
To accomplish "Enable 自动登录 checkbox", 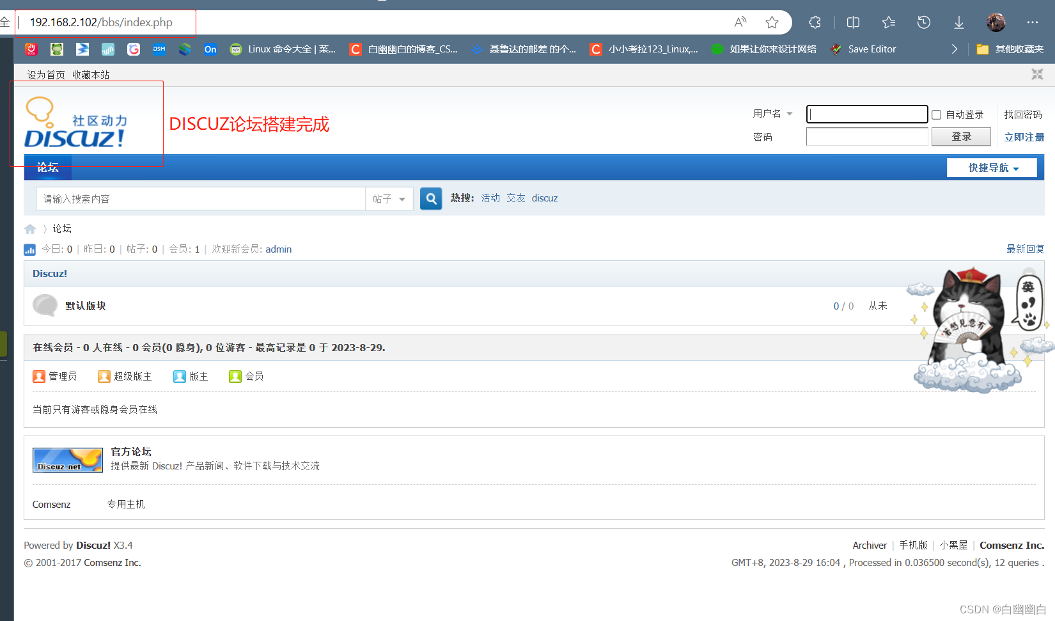I will point(937,115).
